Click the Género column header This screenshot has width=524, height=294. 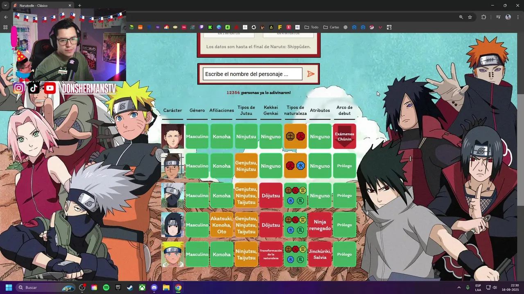click(x=197, y=111)
